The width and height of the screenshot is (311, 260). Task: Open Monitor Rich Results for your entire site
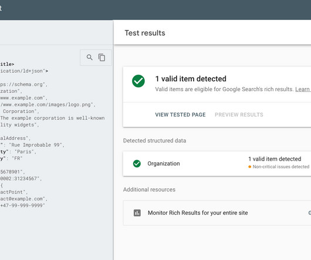217,213
